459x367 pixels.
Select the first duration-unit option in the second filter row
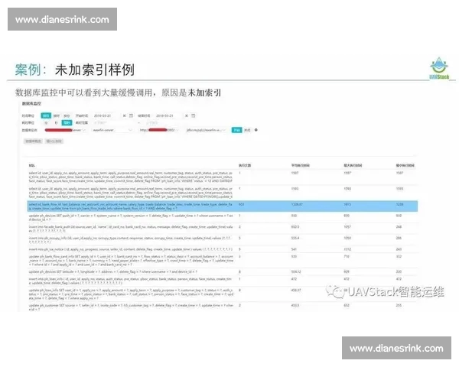46,122
